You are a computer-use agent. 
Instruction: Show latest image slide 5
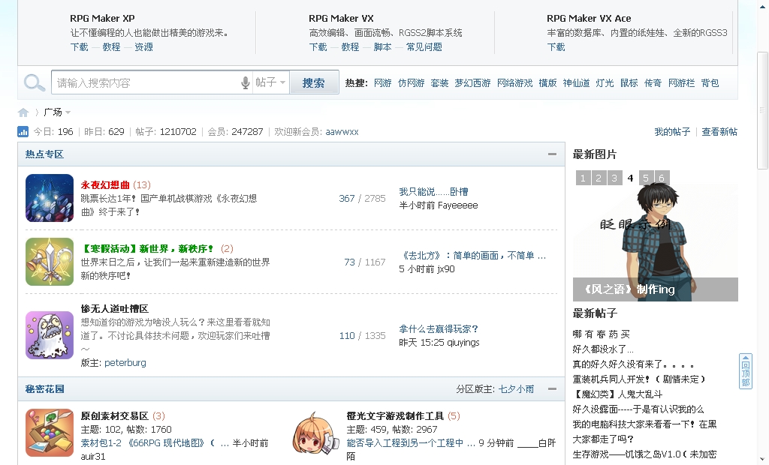(646, 178)
